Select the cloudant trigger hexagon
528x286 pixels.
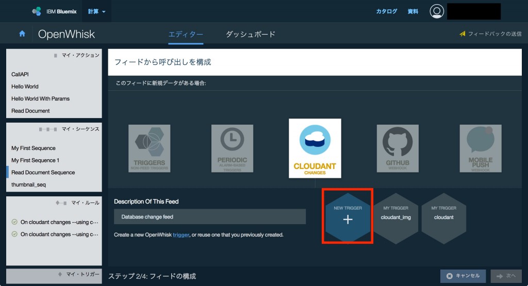pos(444,217)
